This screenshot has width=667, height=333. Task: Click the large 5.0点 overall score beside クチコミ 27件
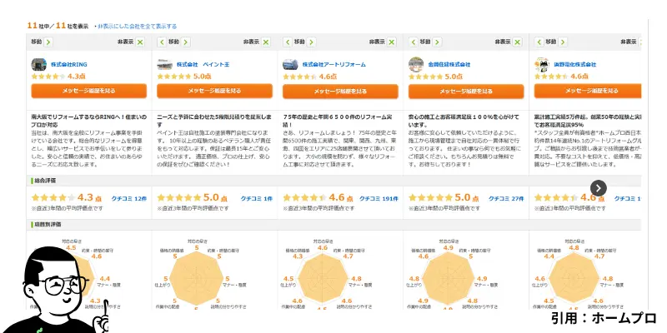[x=467, y=197]
